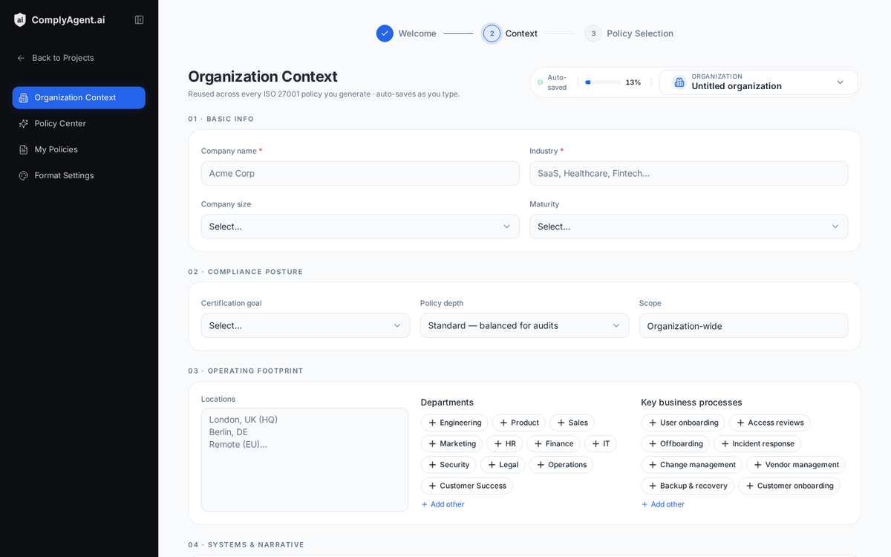Click plus icon on Incident response chip
The height and width of the screenshot is (557, 891).
[x=725, y=444]
